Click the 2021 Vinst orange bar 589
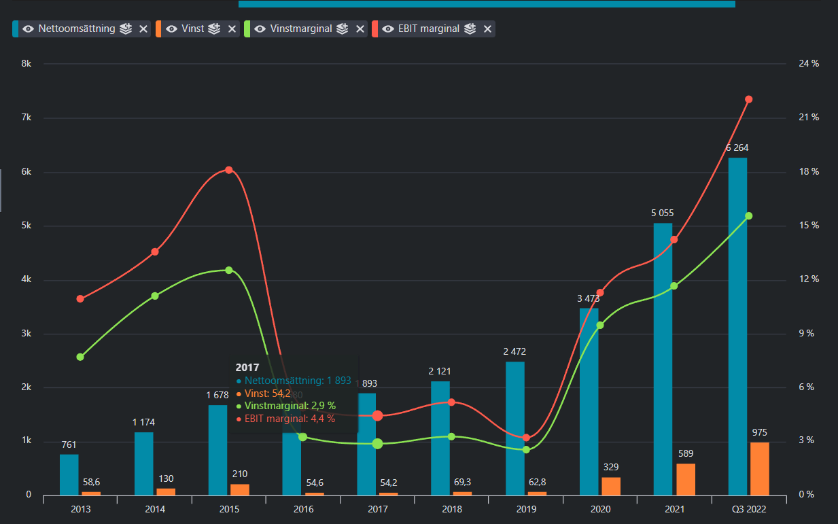Screen dimensions: 838x524 [686, 479]
